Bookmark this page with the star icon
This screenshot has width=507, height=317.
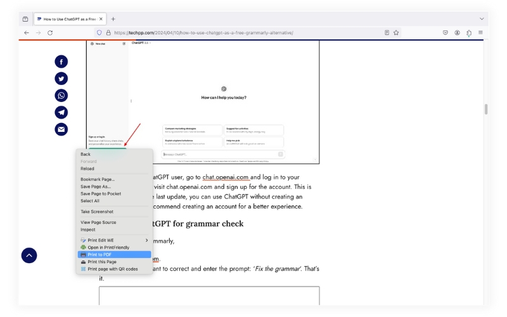click(396, 32)
